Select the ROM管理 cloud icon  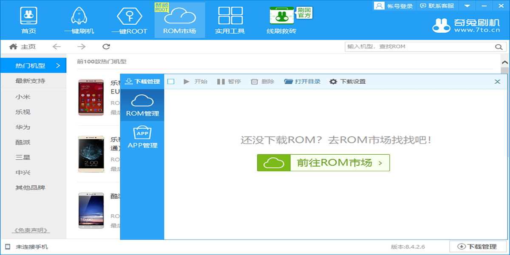pyautogui.click(x=142, y=104)
